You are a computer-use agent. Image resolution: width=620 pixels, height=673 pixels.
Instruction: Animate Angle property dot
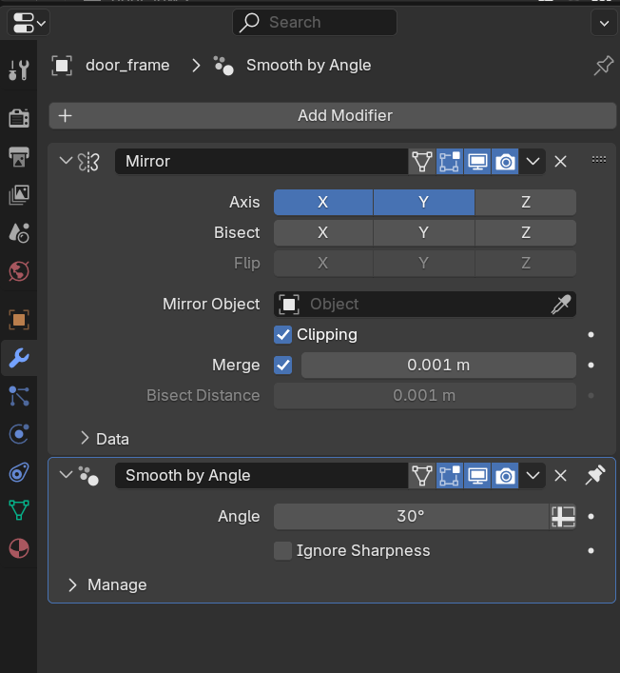(x=591, y=516)
